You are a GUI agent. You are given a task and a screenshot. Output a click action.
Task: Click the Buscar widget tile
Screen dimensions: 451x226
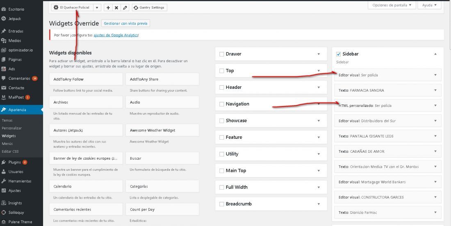[x=162, y=158]
